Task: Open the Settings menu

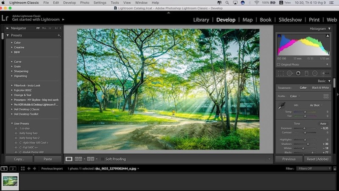Action: [x=100, y=3]
